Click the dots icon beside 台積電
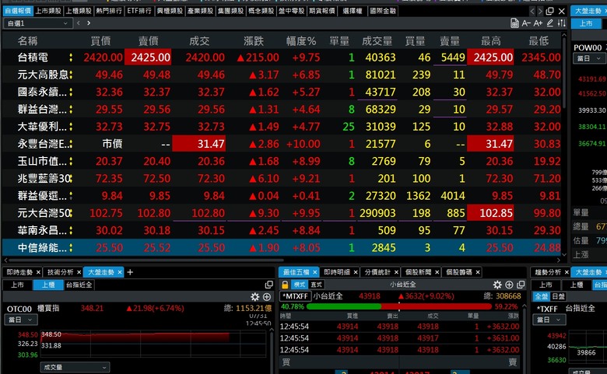 point(71,58)
